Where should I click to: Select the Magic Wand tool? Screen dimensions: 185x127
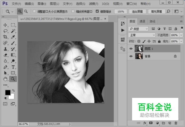pyautogui.click(x=13, y=31)
